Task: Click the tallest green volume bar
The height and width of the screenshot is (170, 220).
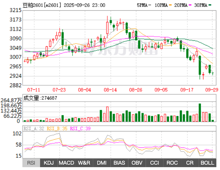Action: (200, 113)
